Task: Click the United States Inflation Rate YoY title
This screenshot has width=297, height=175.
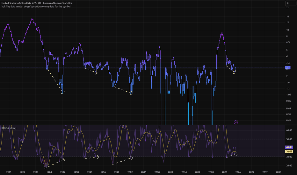Action: 36,3
